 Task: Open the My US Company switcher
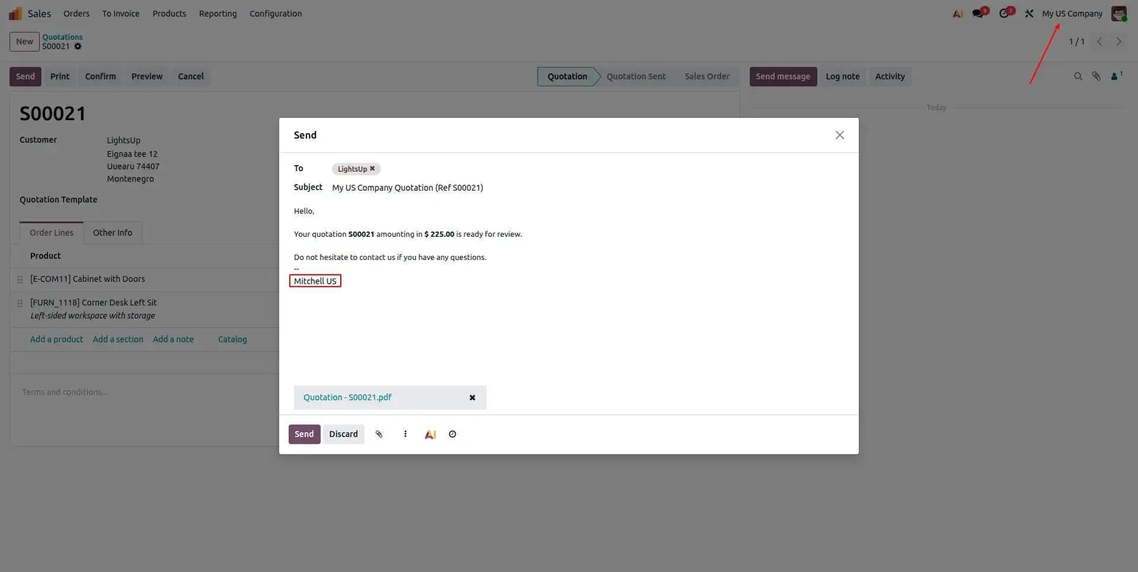tap(1072, 14)
